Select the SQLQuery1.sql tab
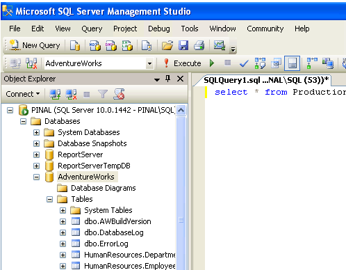 click(x=266, y=80)
